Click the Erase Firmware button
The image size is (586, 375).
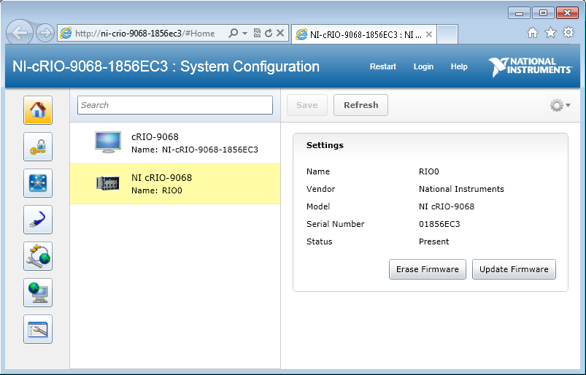[427, 269]
